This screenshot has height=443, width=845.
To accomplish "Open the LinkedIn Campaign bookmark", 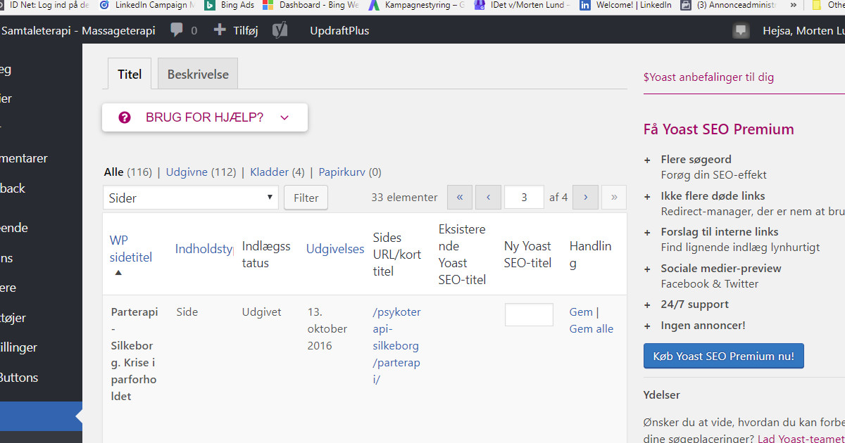I will [146, 5].
